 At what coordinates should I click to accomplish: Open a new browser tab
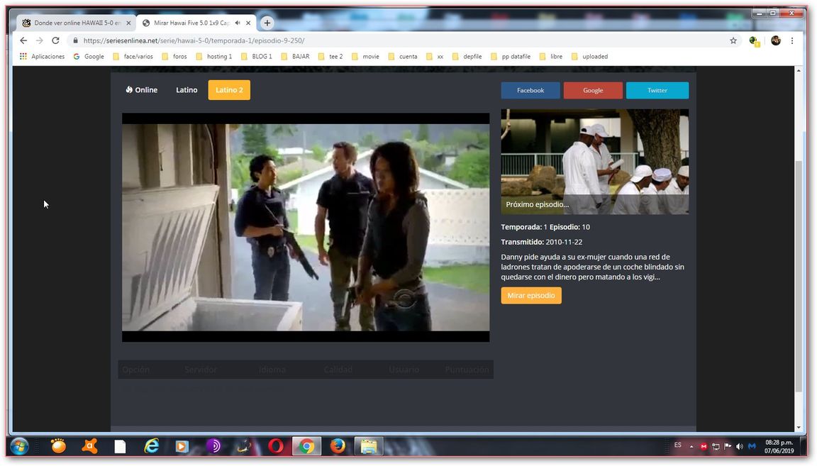[267, 23]
